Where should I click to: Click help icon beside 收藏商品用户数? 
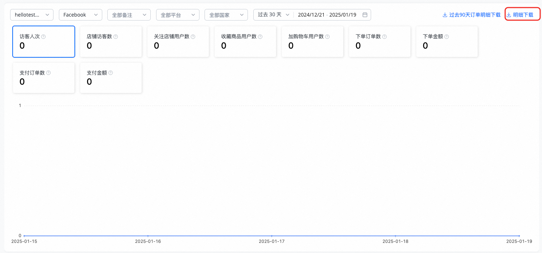260,37
